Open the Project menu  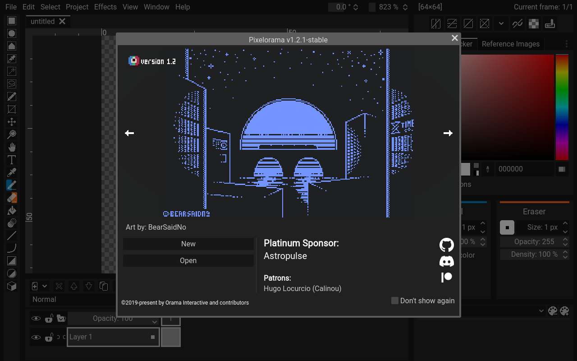point(77,7)
